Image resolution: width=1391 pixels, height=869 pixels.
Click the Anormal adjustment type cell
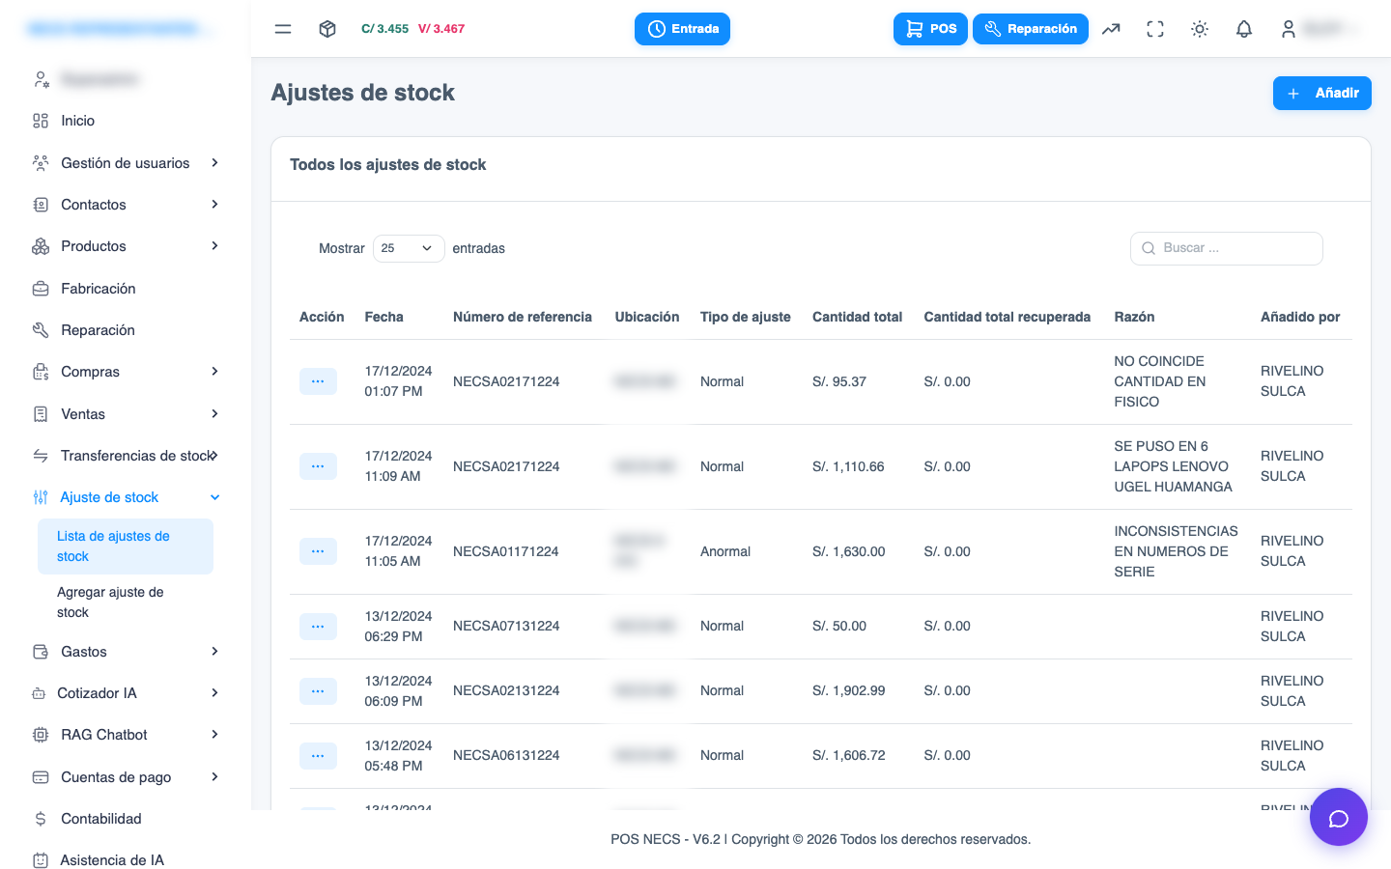coord(725,551)
